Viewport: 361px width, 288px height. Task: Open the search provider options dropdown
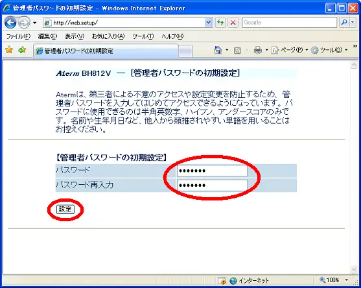coord(353,22)
